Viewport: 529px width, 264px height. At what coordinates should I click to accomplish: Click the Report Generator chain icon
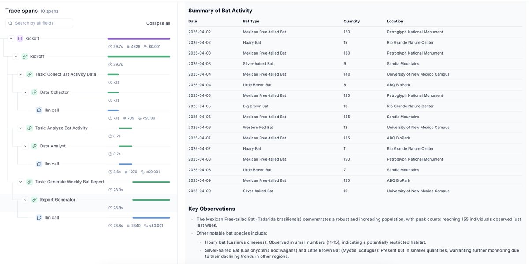click(x=34, y=200)
